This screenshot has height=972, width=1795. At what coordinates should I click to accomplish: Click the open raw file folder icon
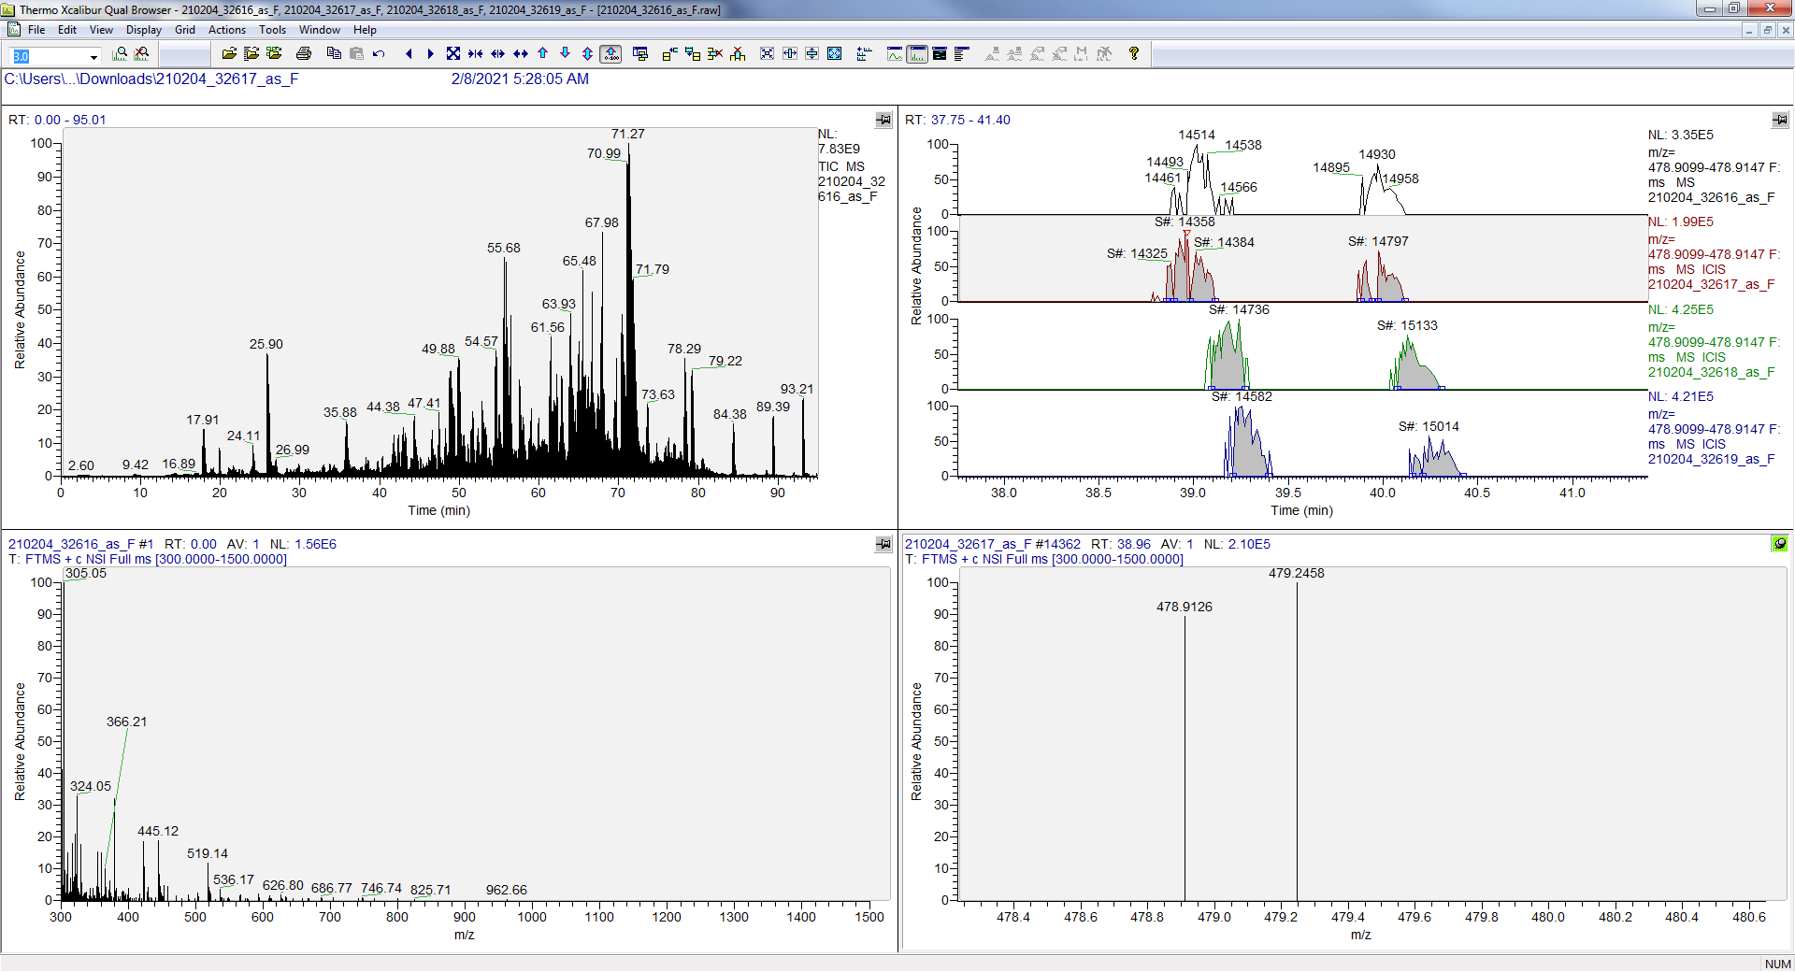click(x=229, y=54)
